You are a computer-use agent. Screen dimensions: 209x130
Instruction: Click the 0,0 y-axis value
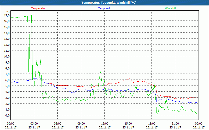pyautogui.click(x=8, y=115)
